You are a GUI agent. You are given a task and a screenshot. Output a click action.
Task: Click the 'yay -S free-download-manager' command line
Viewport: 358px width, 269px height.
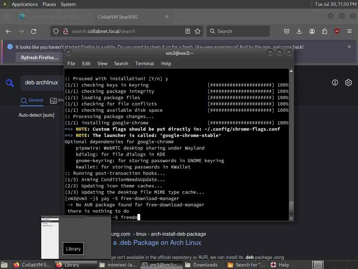pyautogui.click(x=122, y=198)
